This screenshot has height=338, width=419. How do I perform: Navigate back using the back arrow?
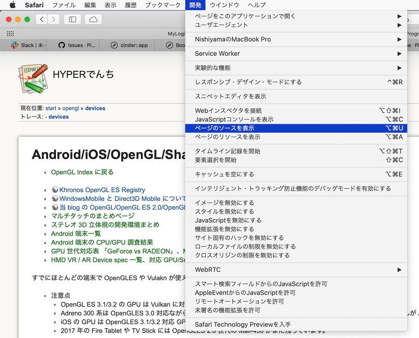pyautogui.click(x=41, y=20)
